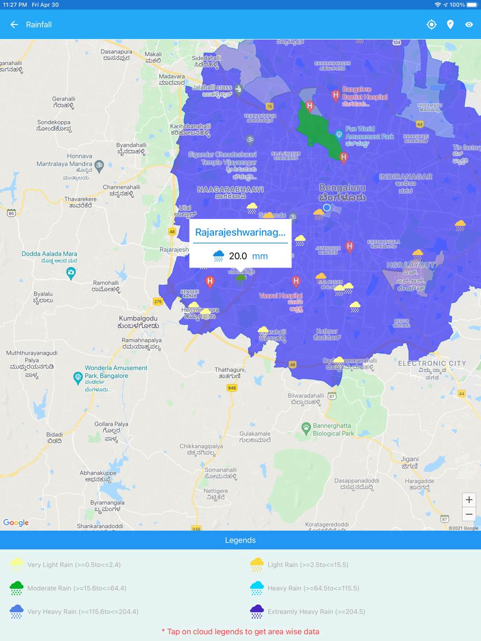Image resolution: width=481 pixels, height=641 pixels.
Task: Tap the current location crosshair icon
Action: click(x=431, y=25)
